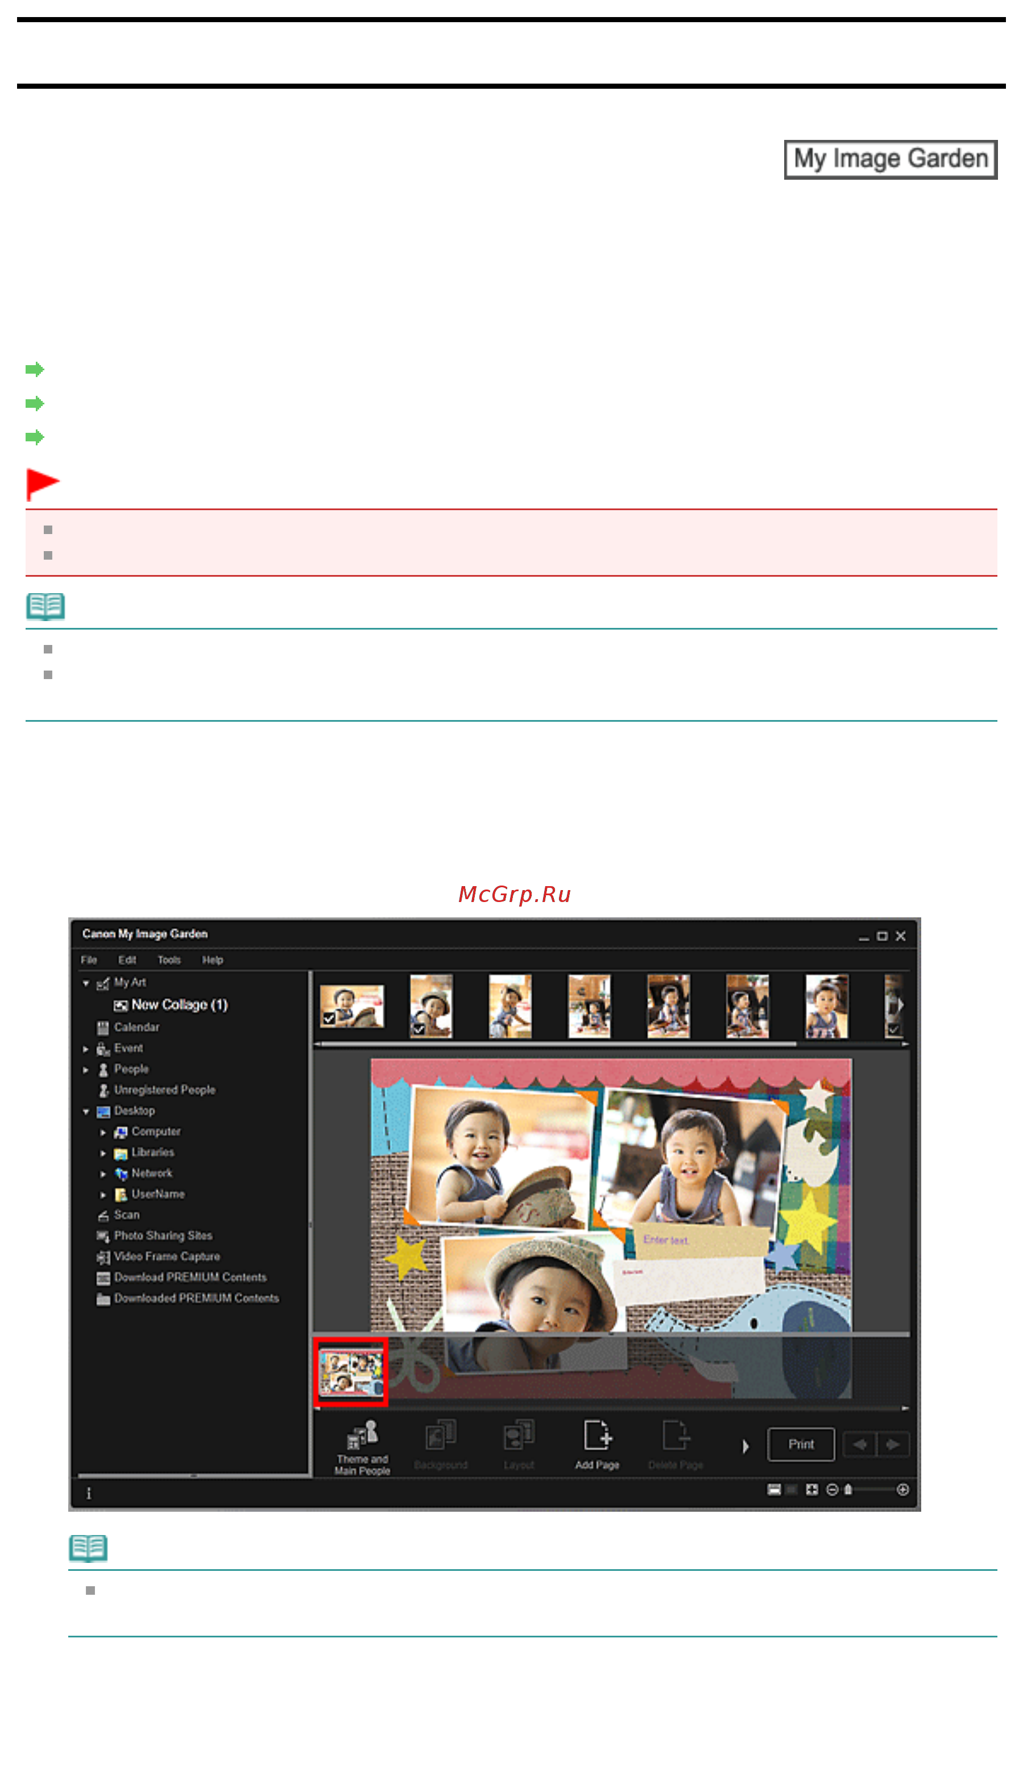Open the Help menu
Image resolution: width=1023 pixels, height=1787 pixels.
click(212, 960)
